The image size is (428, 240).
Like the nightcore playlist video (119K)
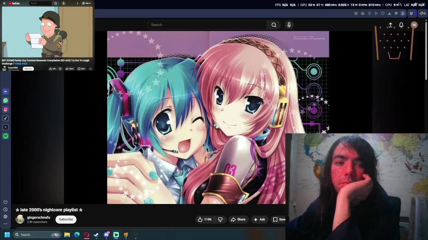point(204,219)
